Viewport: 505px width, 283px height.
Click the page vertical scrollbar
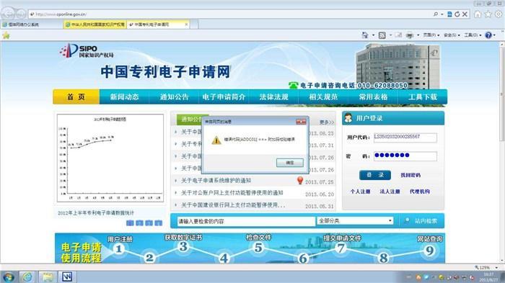coord(502,153)
